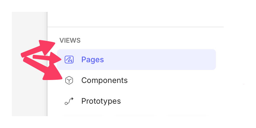
Task: Click the Pages scribble icon
Action: point(69,60)
